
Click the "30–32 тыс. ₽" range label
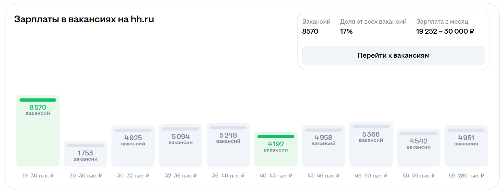point(133,176)
